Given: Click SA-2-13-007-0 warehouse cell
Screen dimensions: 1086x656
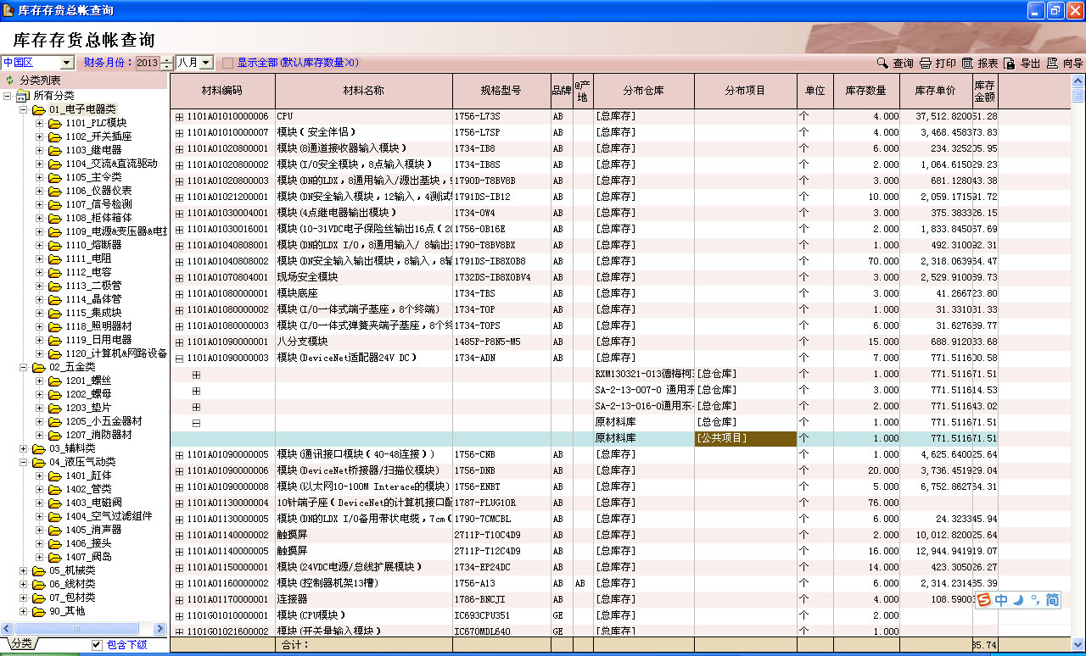Looking at the screenshot, I should coord(643,390).
